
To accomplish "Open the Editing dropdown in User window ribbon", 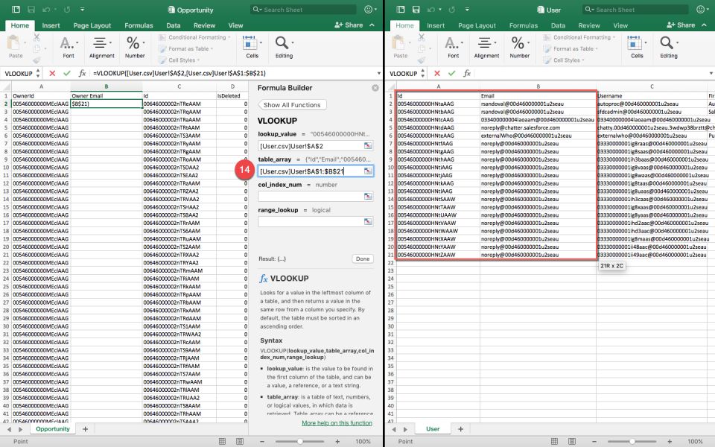I will pyautogui.click(x=669, y=46).
